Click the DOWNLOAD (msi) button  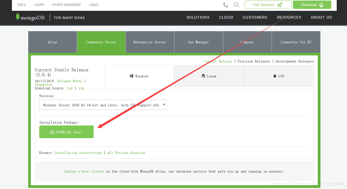[x=66, y=132]
